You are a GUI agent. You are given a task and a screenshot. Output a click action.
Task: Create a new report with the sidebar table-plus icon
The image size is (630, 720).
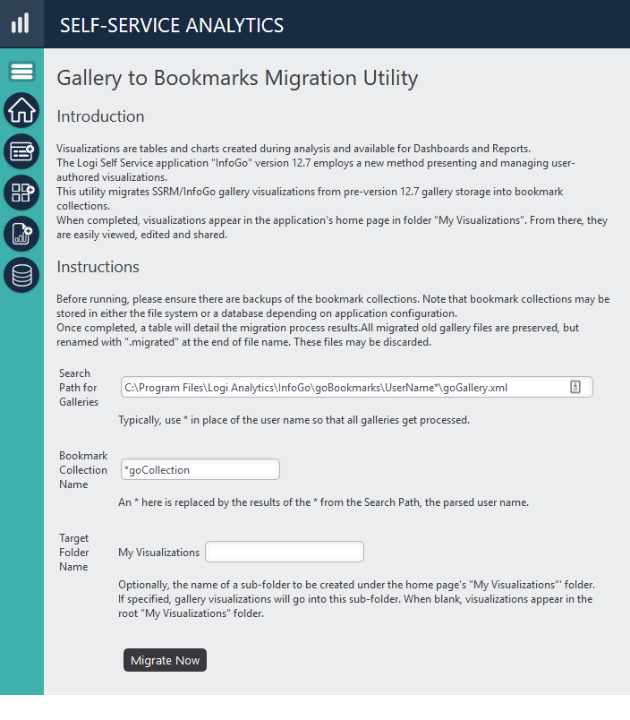click(21, 151)
